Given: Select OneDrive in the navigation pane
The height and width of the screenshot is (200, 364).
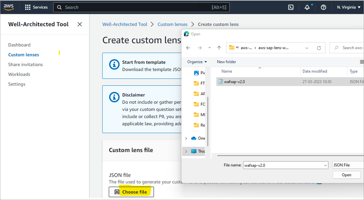Looking at the screenshot, I should click(198, 138).
